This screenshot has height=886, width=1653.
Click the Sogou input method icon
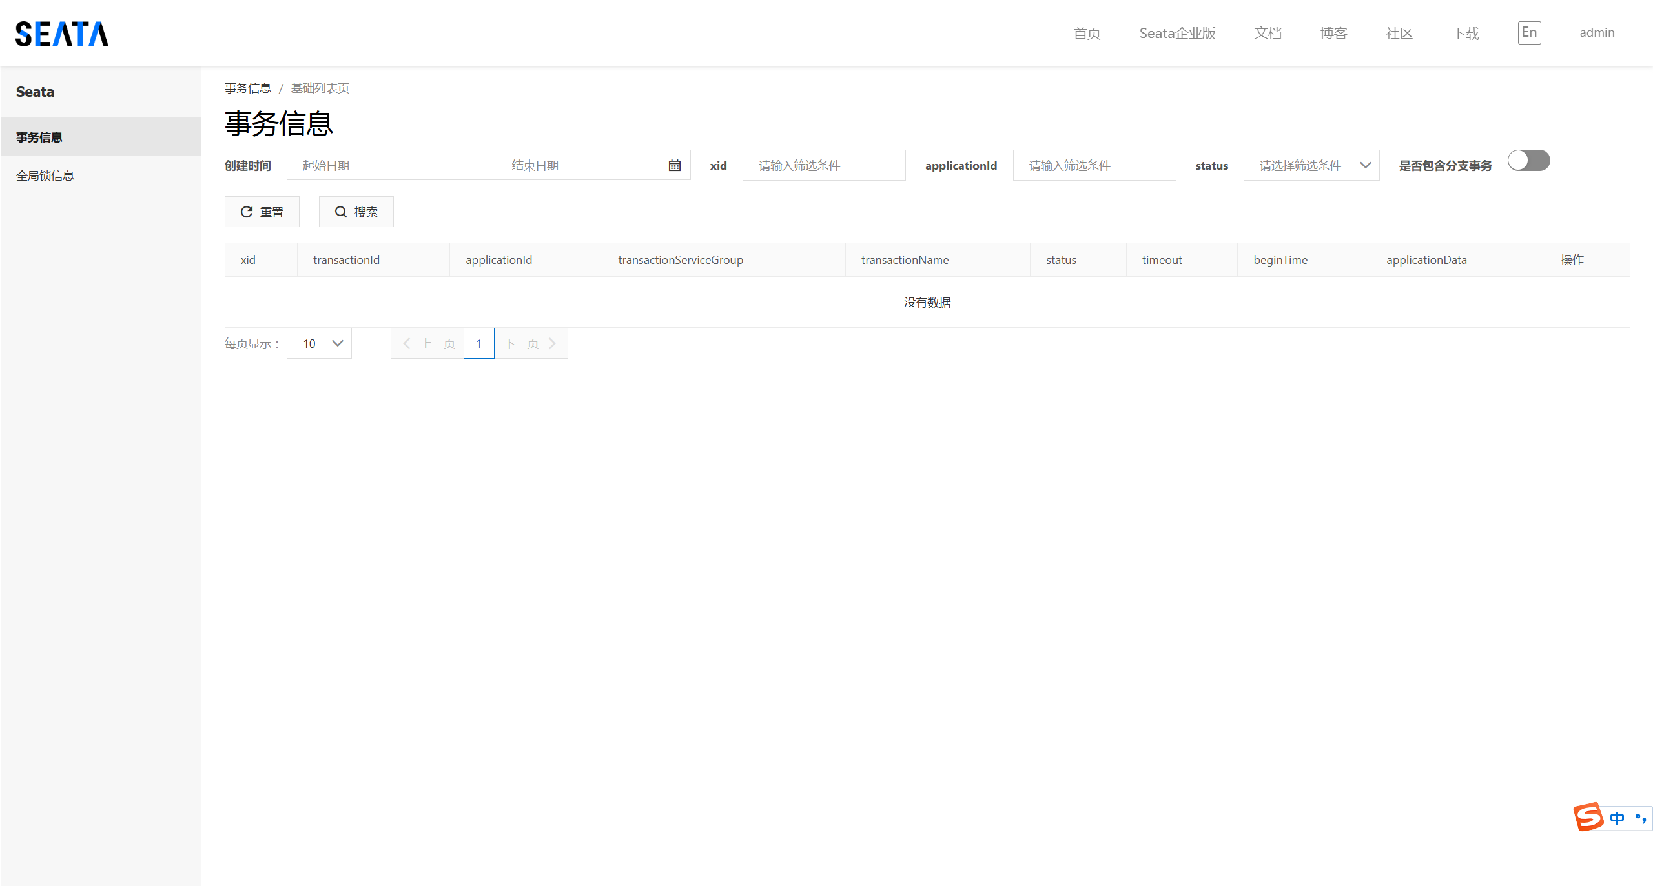click(1588, 817)
